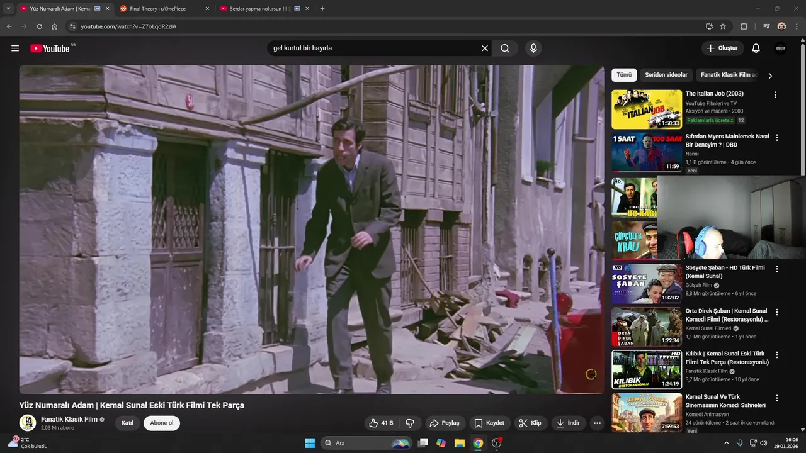The image size is (806, 453).
Task: Expand the Chrome tab search dropdown
Action: pyautogui.click(x=8, y=9)
